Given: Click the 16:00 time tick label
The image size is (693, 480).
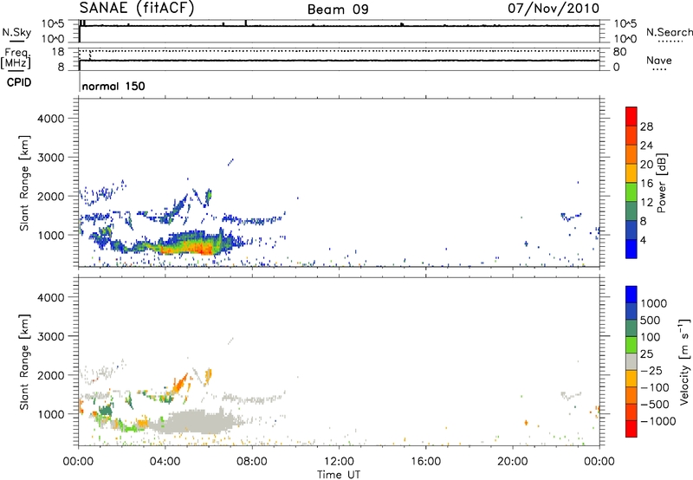Looking at the screenshot, I should coord(425,462).
